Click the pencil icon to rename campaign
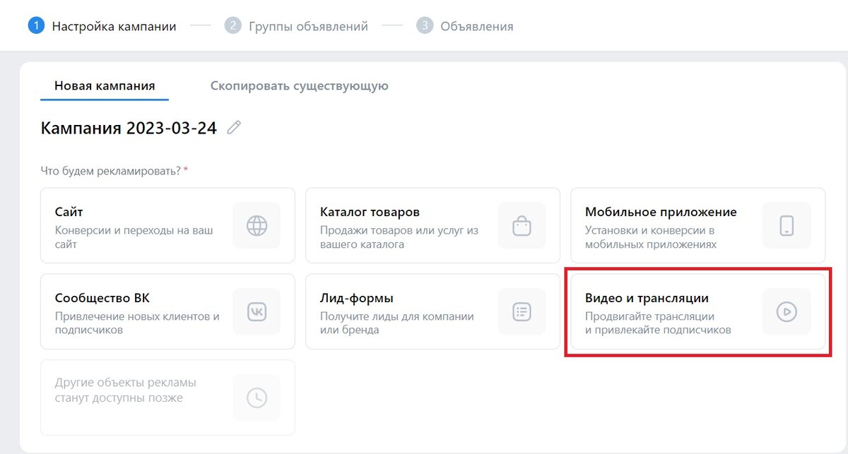Viewport: 848px width, 454px height. pyautogui.click(x=234, y=128)
